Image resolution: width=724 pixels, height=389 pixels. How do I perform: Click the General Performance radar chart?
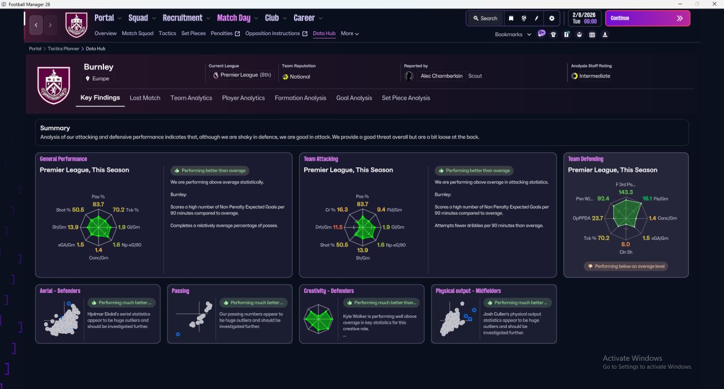coord(99,227)
